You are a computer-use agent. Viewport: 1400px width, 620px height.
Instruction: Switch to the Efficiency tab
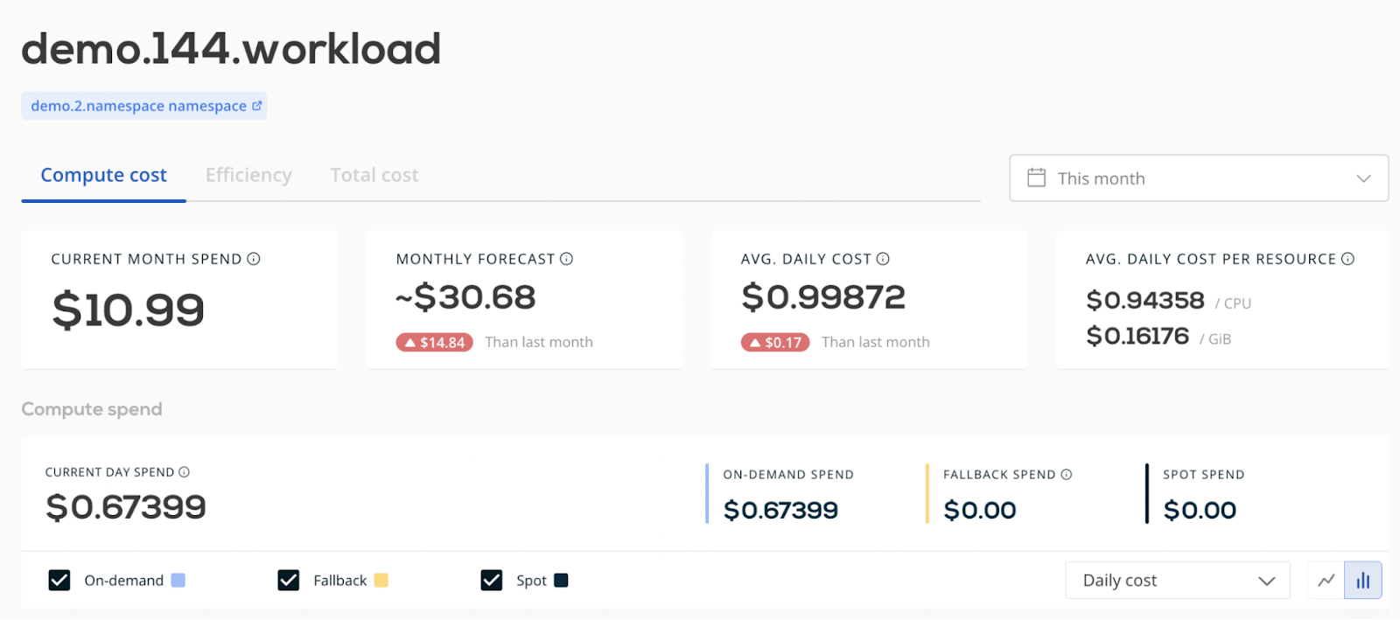(248, 175)
